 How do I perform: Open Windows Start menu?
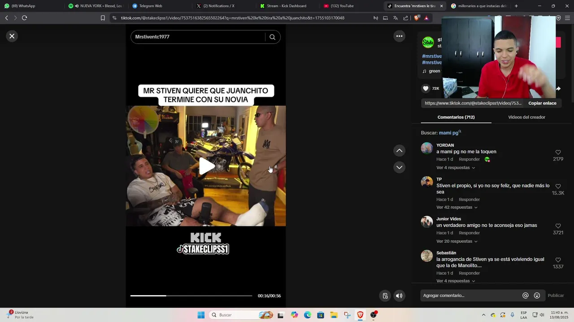201,315
